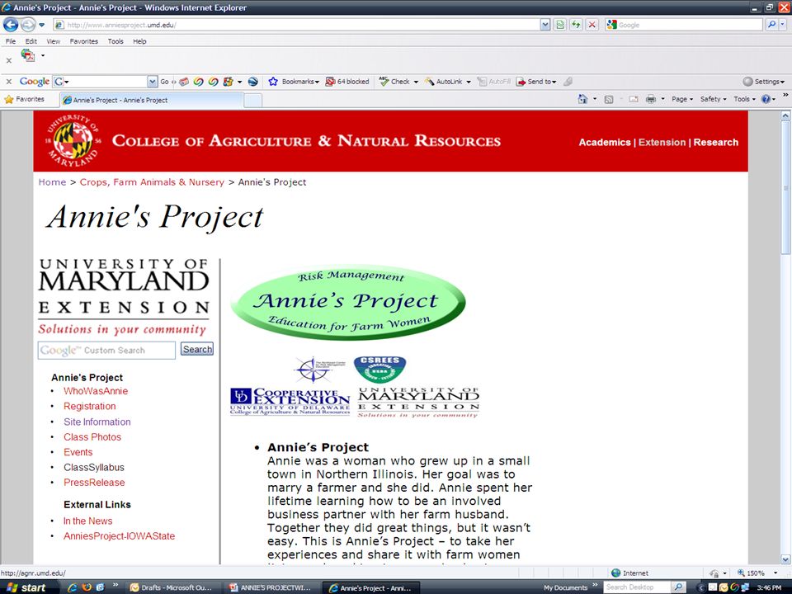
Task: Open the 150% zoom level control
Action: tap(757, 573)
